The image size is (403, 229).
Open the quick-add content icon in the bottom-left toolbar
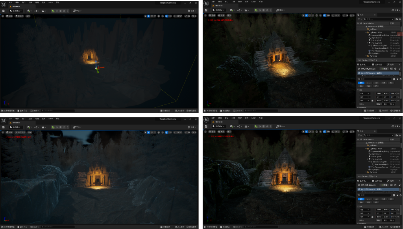[28, 127]
